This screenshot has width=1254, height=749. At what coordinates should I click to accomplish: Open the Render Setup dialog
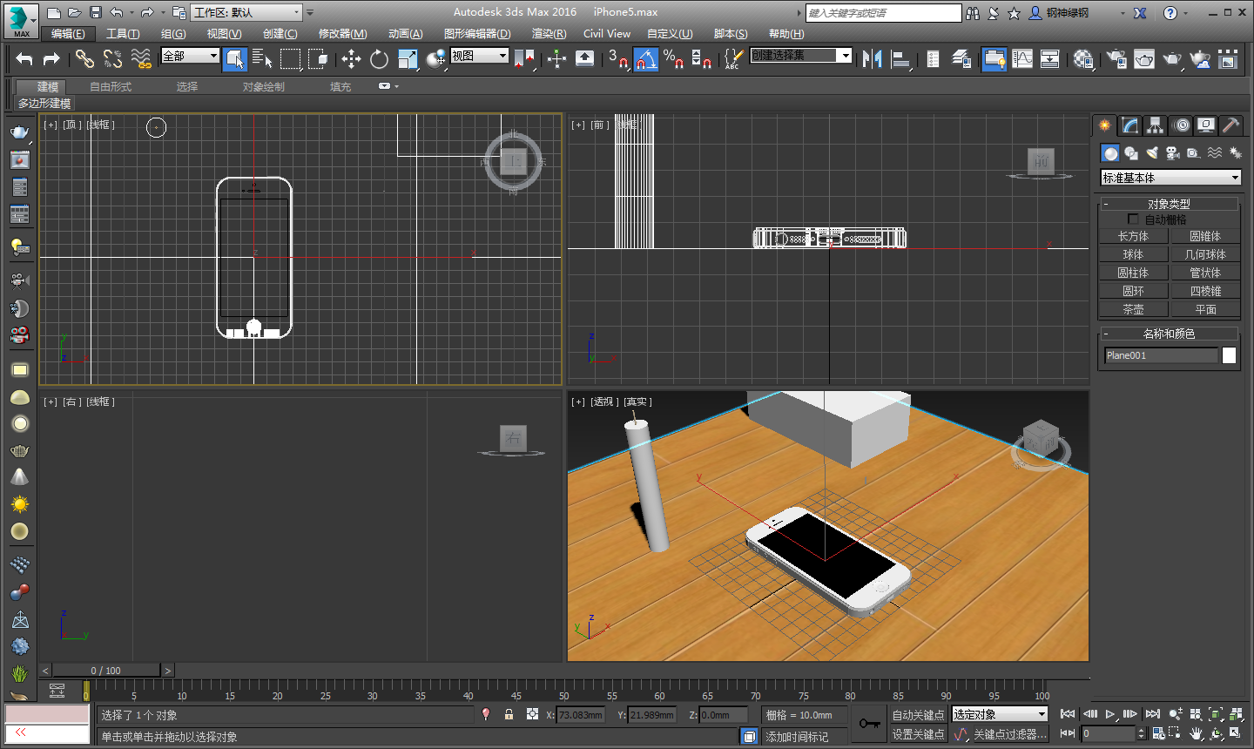[x=1116, y=58]
